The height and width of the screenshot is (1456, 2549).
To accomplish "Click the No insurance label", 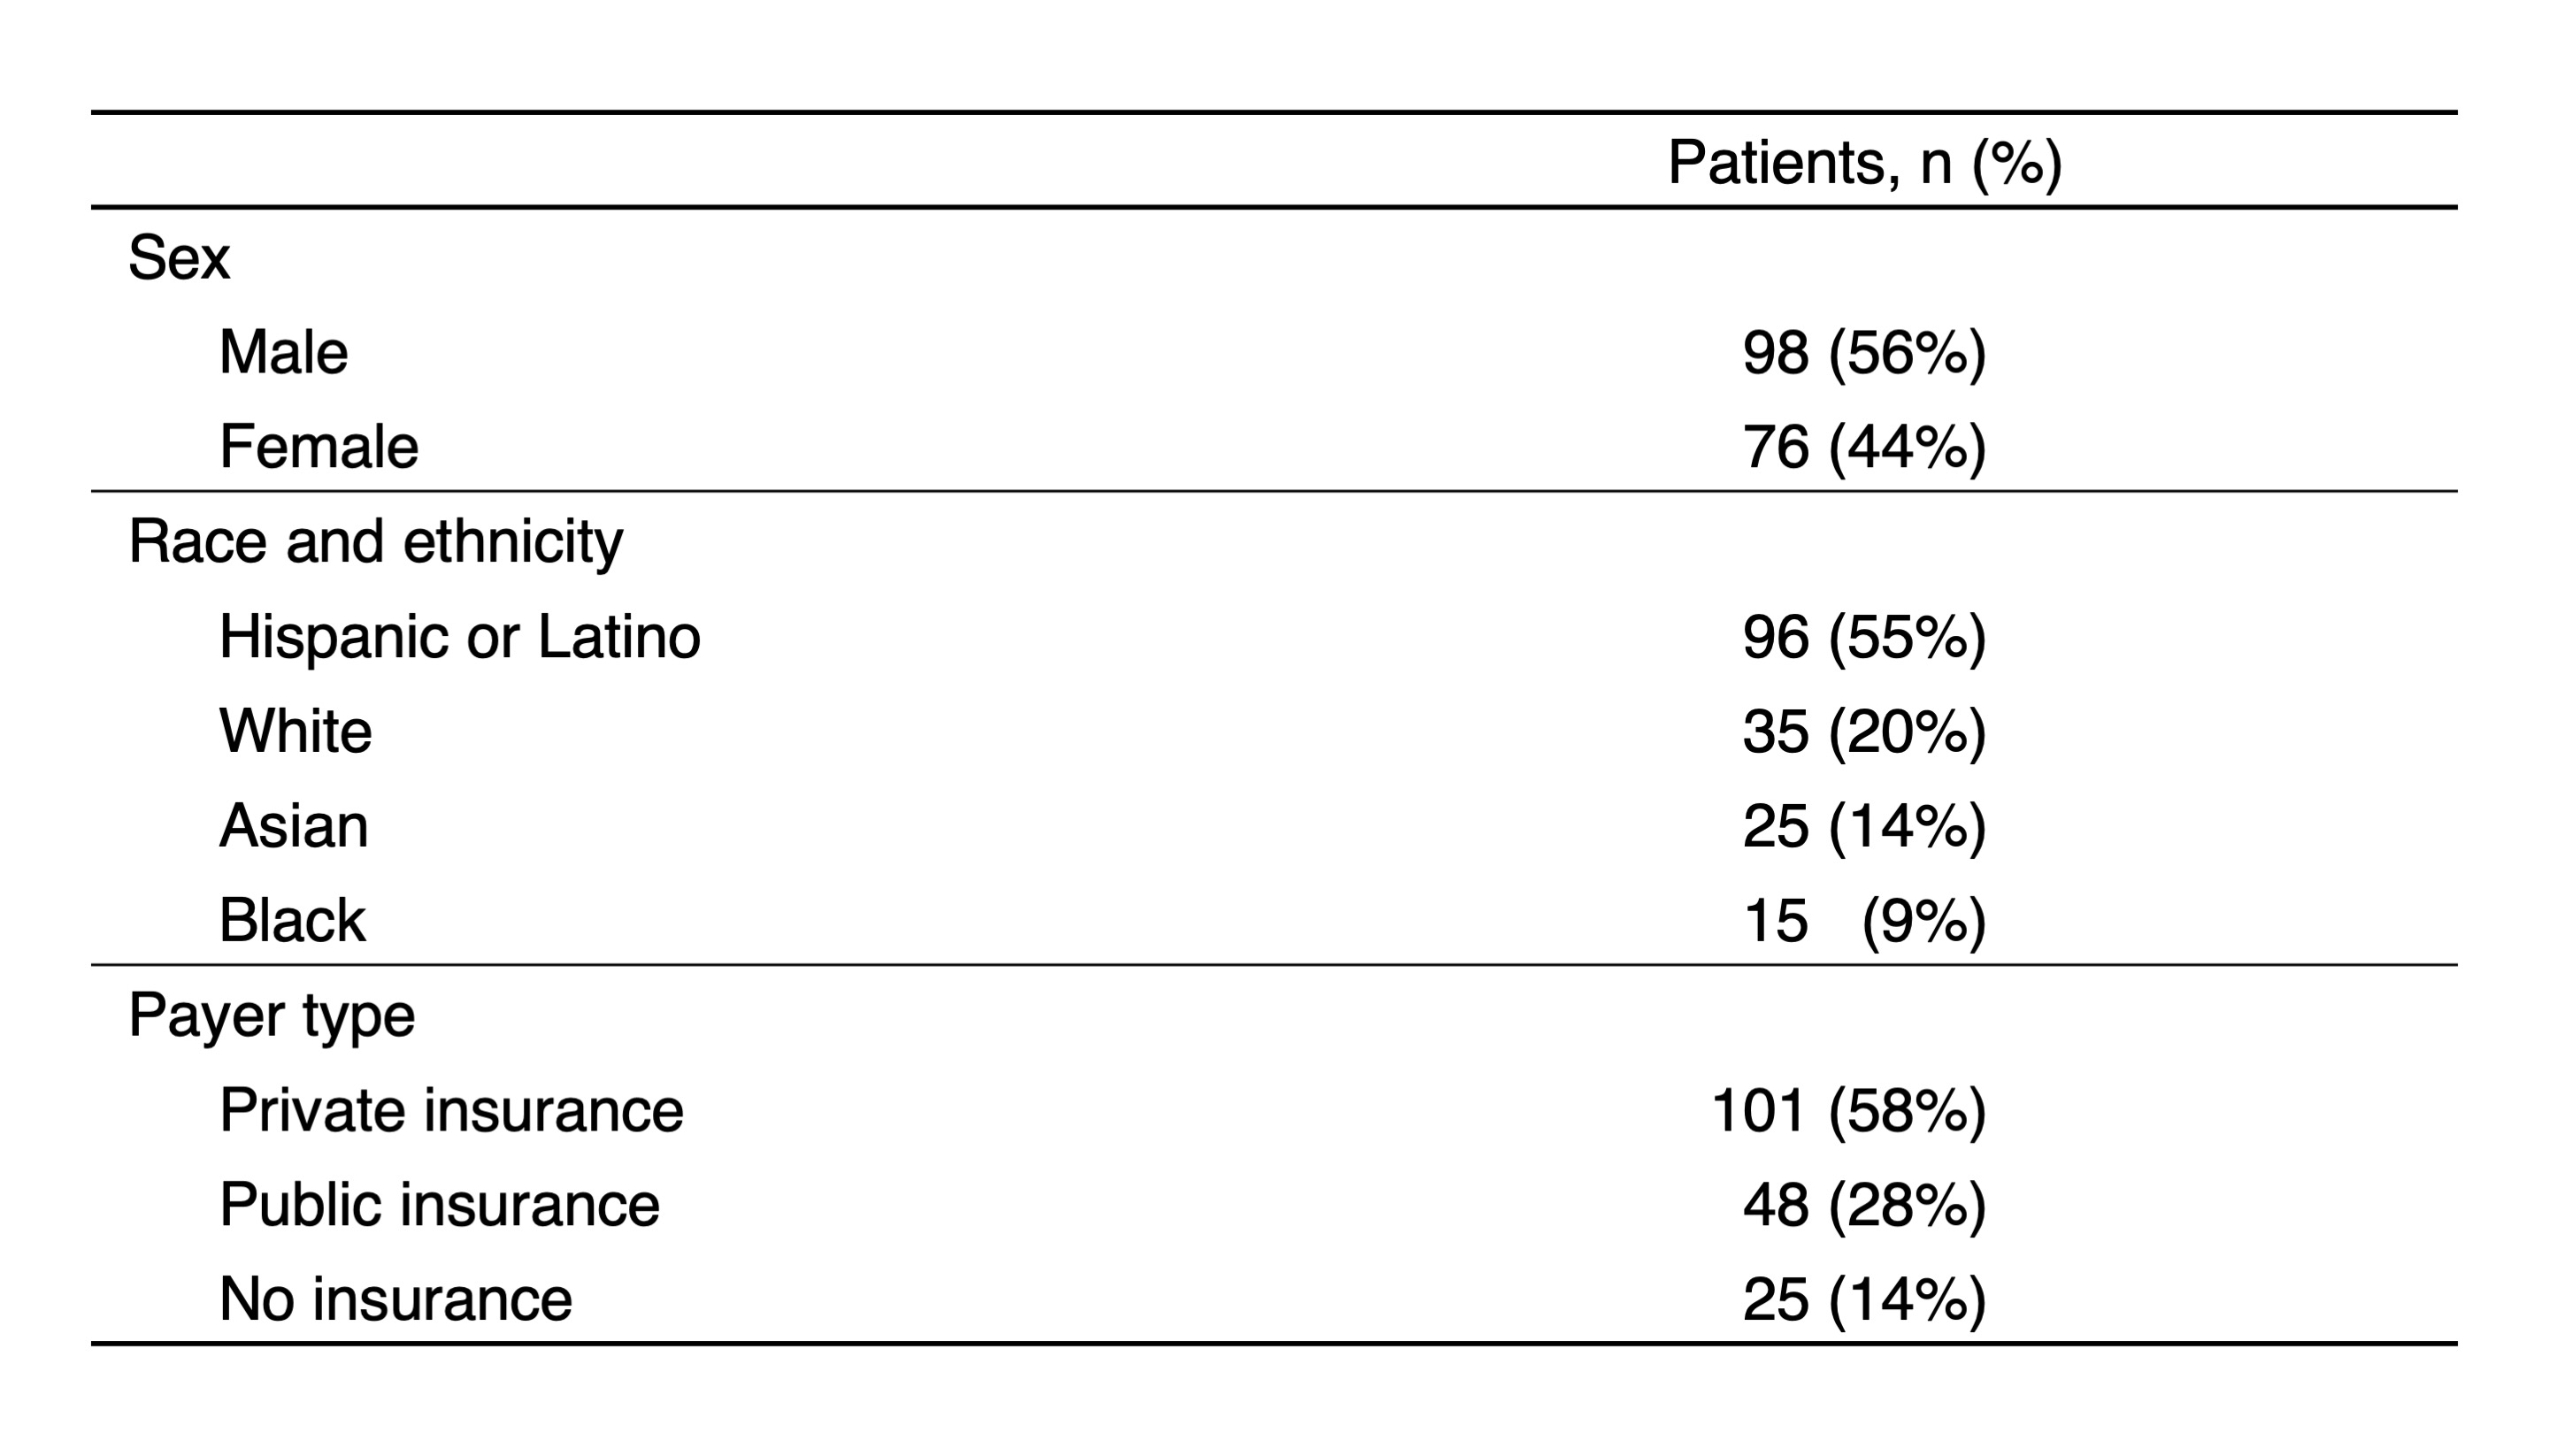I will tap(396, 1299).
